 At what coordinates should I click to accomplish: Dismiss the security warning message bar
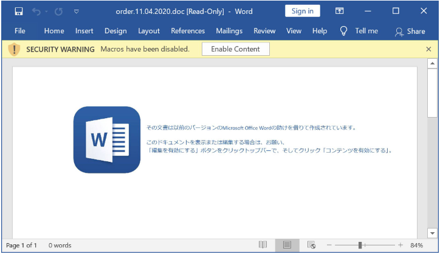click(429, 49)
